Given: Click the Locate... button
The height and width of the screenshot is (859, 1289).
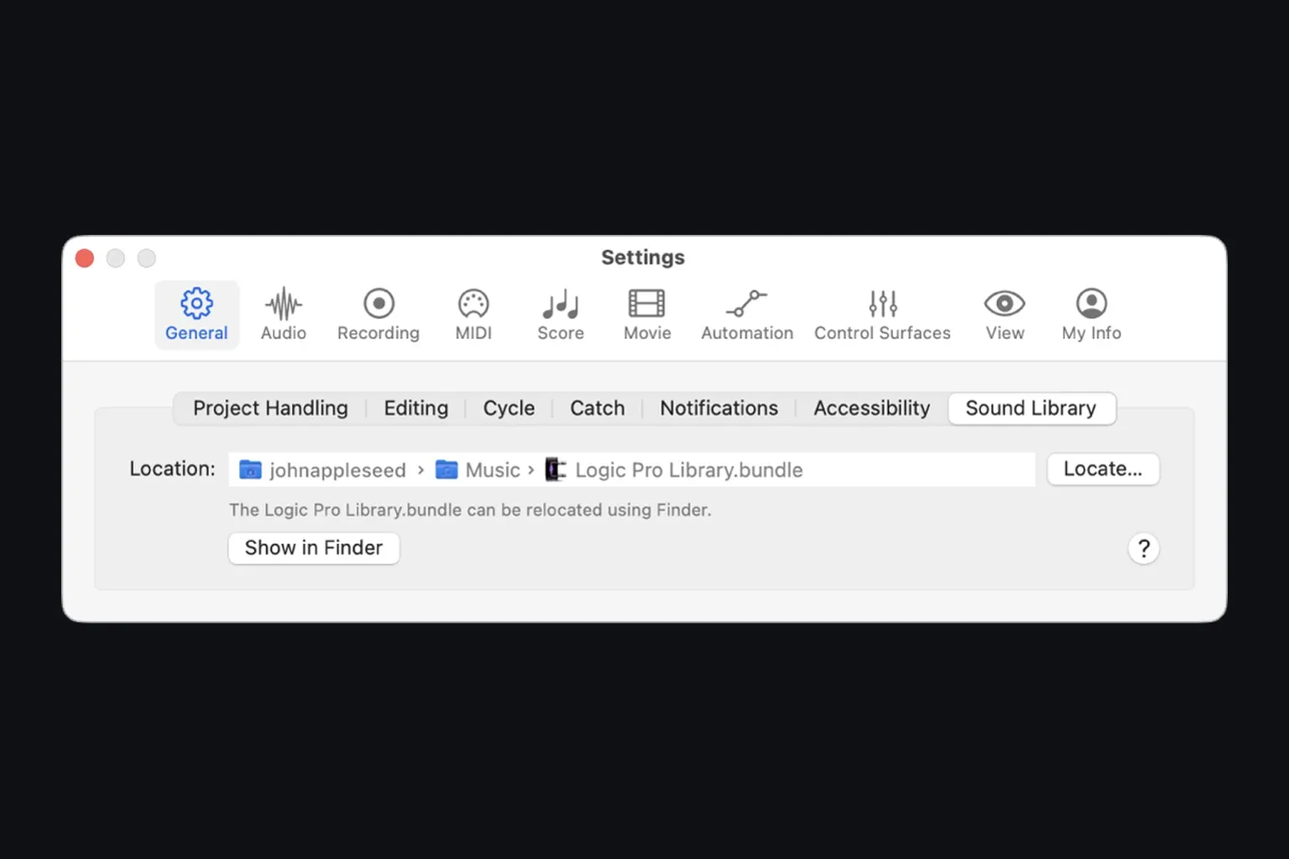Looking at the screenshot, I should pos(1103,469).
